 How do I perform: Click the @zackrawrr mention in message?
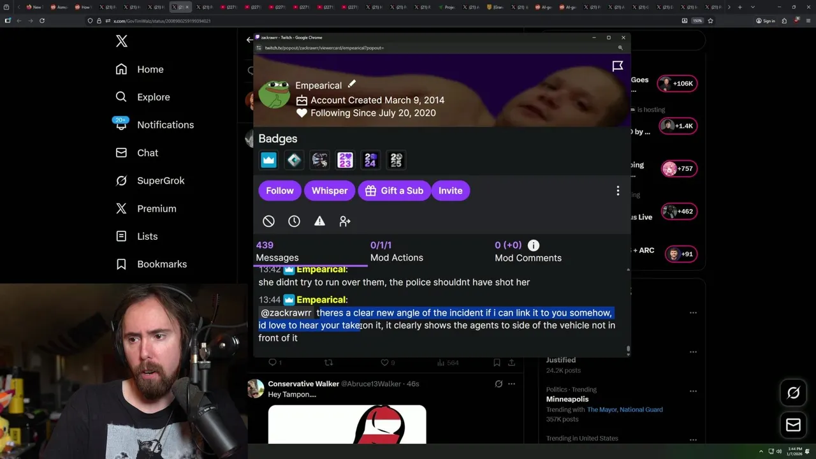(x=286, y=313)
